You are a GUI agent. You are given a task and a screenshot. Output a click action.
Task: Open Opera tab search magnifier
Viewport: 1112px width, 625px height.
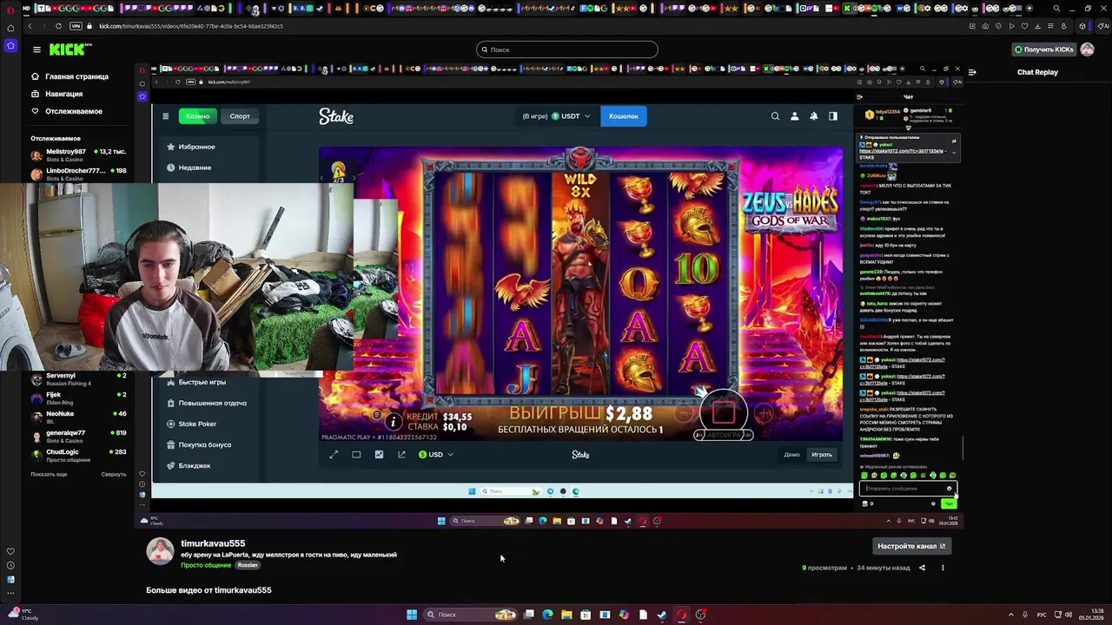pos(1056,9)
